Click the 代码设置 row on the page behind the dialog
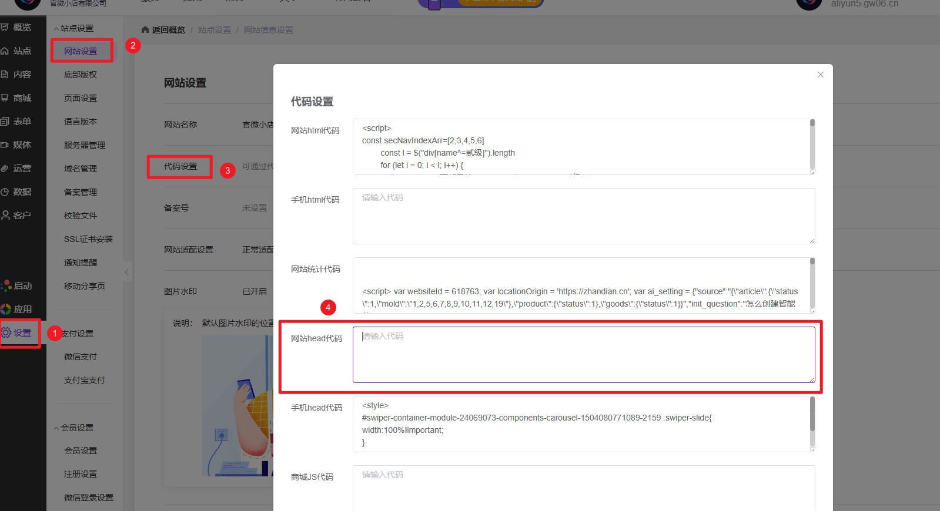The image size is (940, 511). (180, 167)
